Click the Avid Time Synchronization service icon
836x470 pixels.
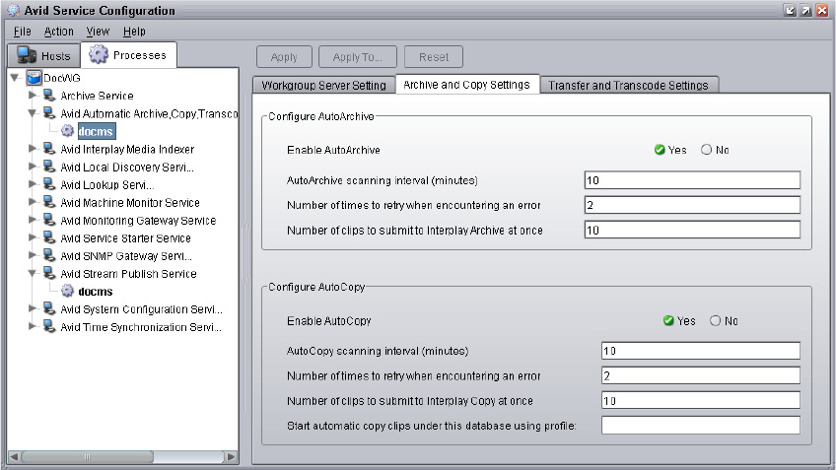[49, 327]
